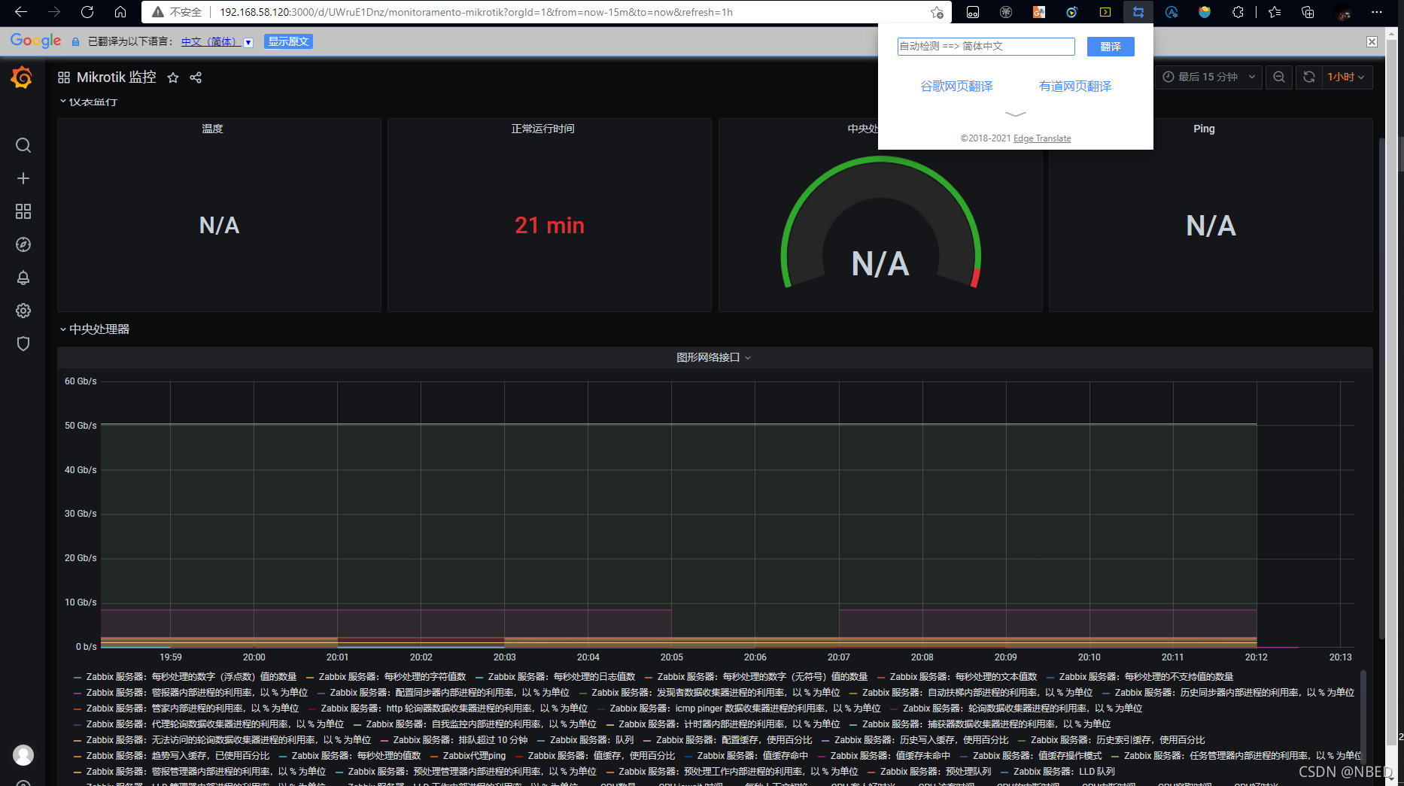Image resolution: width=1404 pixels, height=786 pixels.
Task: Open the translation language dropdown arrow
Action: pyautogui.click(x=248, y=42)
